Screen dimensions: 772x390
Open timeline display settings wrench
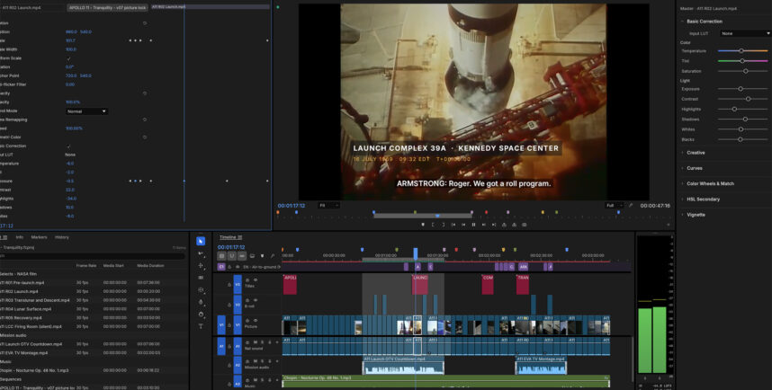click(x=273, y=256)
